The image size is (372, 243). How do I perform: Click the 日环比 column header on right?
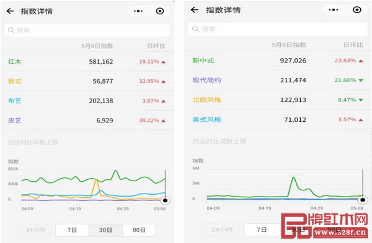point(353,45)
